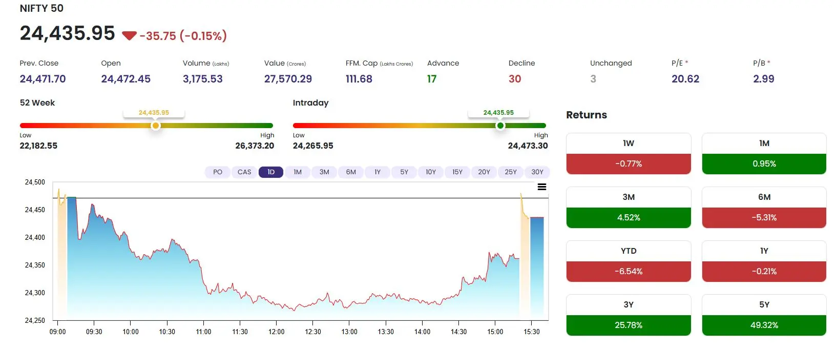Open the 1W returns card
This screenshot has width=838, height=349.
pyautogui.click(x=628, y=154)
